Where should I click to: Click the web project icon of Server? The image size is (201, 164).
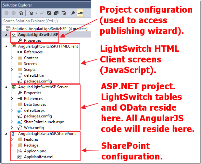coord(14,87)
